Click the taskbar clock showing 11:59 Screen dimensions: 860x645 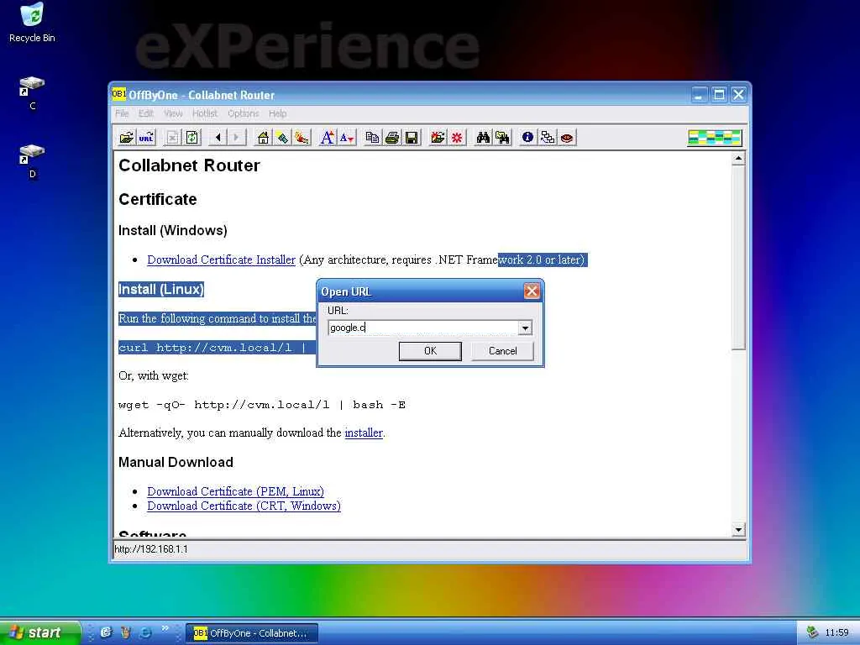[837, 632]
